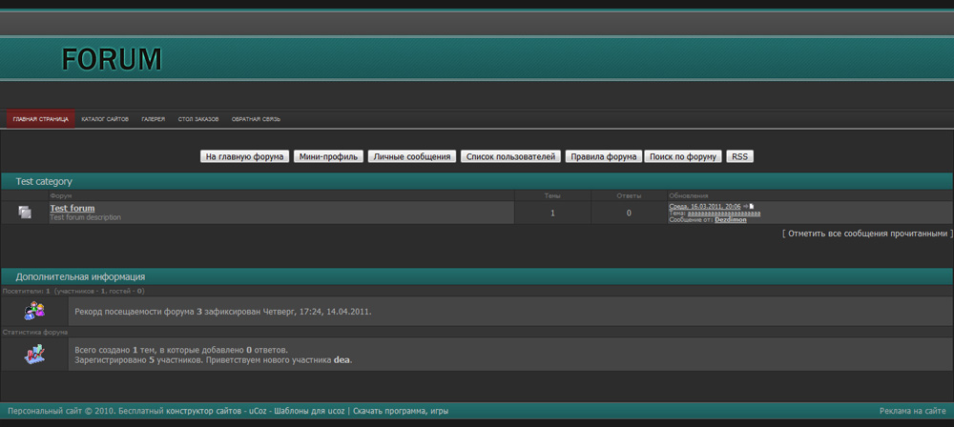Open Список пользователей

tap(510, 156)
